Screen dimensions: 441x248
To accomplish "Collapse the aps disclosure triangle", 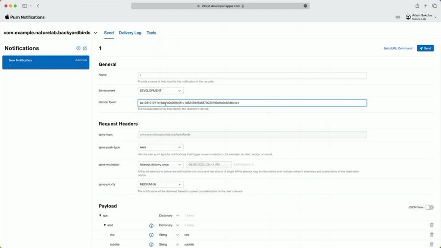I will (100, 215).
